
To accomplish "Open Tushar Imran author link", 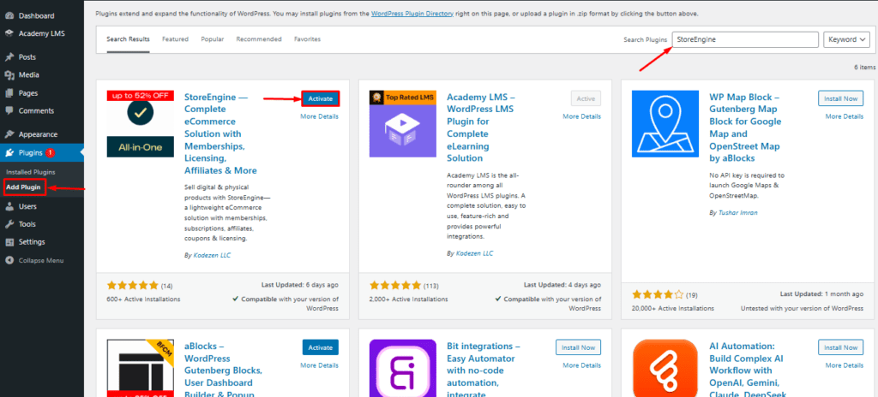I will click(739, 213).
